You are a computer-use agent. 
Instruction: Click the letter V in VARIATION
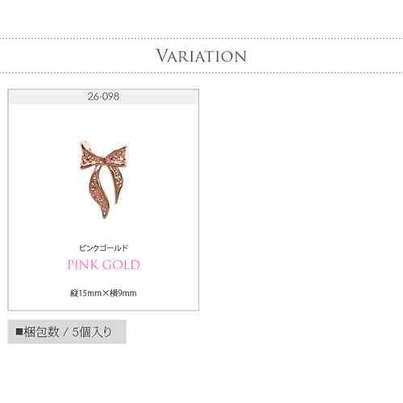(x=162, y=56)
